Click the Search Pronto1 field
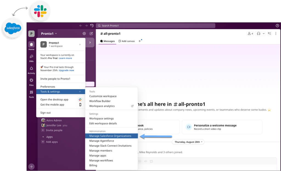The width and height of the screenshot is (281, 171). pyautogui.click(x=156, y=25)
